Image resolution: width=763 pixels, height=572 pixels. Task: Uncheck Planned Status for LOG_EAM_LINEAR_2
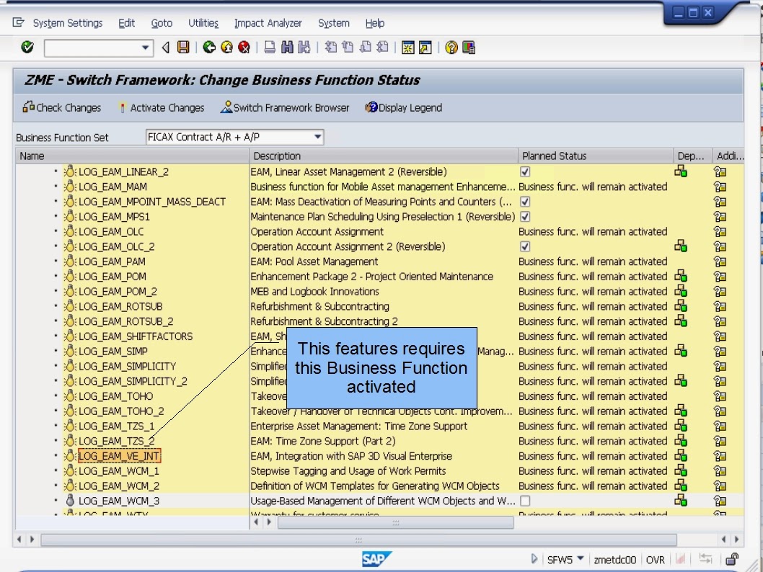pyautogui.click(x=526, y=171)
